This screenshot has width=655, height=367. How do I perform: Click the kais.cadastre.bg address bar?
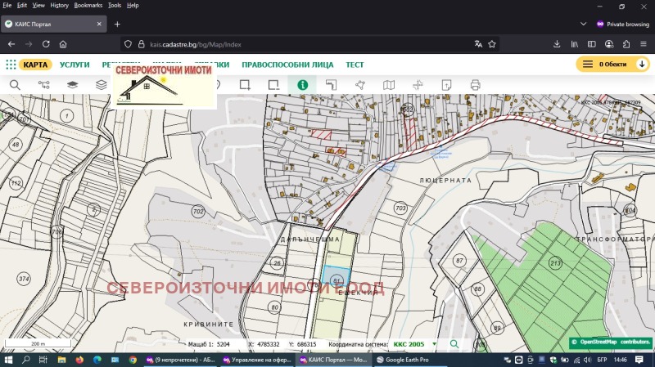pos(309,44)
